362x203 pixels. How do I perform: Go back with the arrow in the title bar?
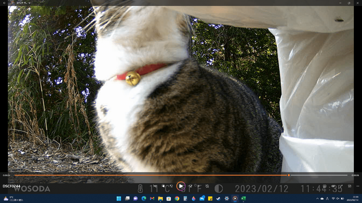click(x=4, y=3)
